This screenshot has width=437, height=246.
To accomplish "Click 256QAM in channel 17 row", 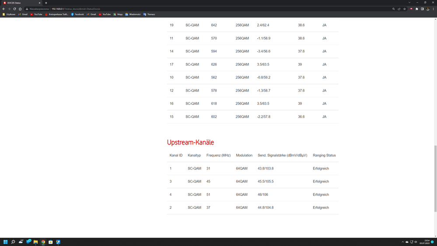I will [242, 64].
